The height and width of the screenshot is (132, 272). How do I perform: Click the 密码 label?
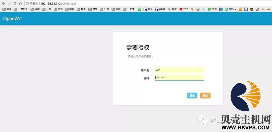(146, 78)
